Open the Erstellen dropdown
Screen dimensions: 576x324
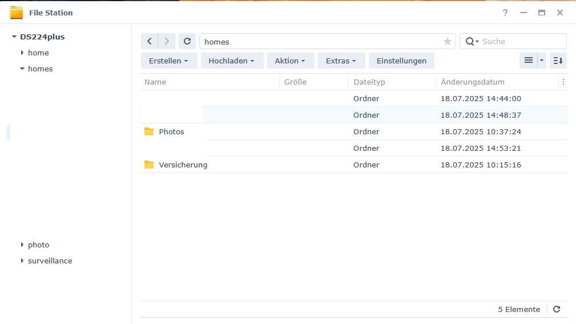click(x=169, y=61)
